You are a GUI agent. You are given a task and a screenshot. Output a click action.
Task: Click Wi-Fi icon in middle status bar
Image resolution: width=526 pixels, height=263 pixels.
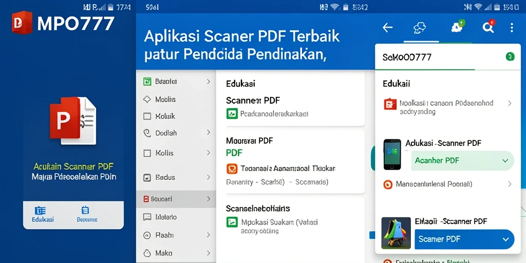coord(334,7)
